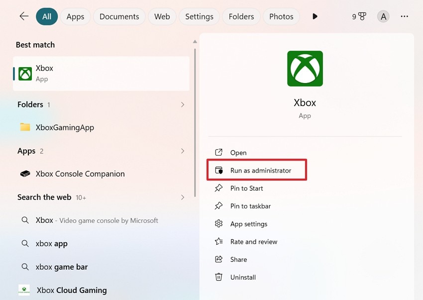
Task: Switch to the Documents filter tab
Action: point(119,16)
